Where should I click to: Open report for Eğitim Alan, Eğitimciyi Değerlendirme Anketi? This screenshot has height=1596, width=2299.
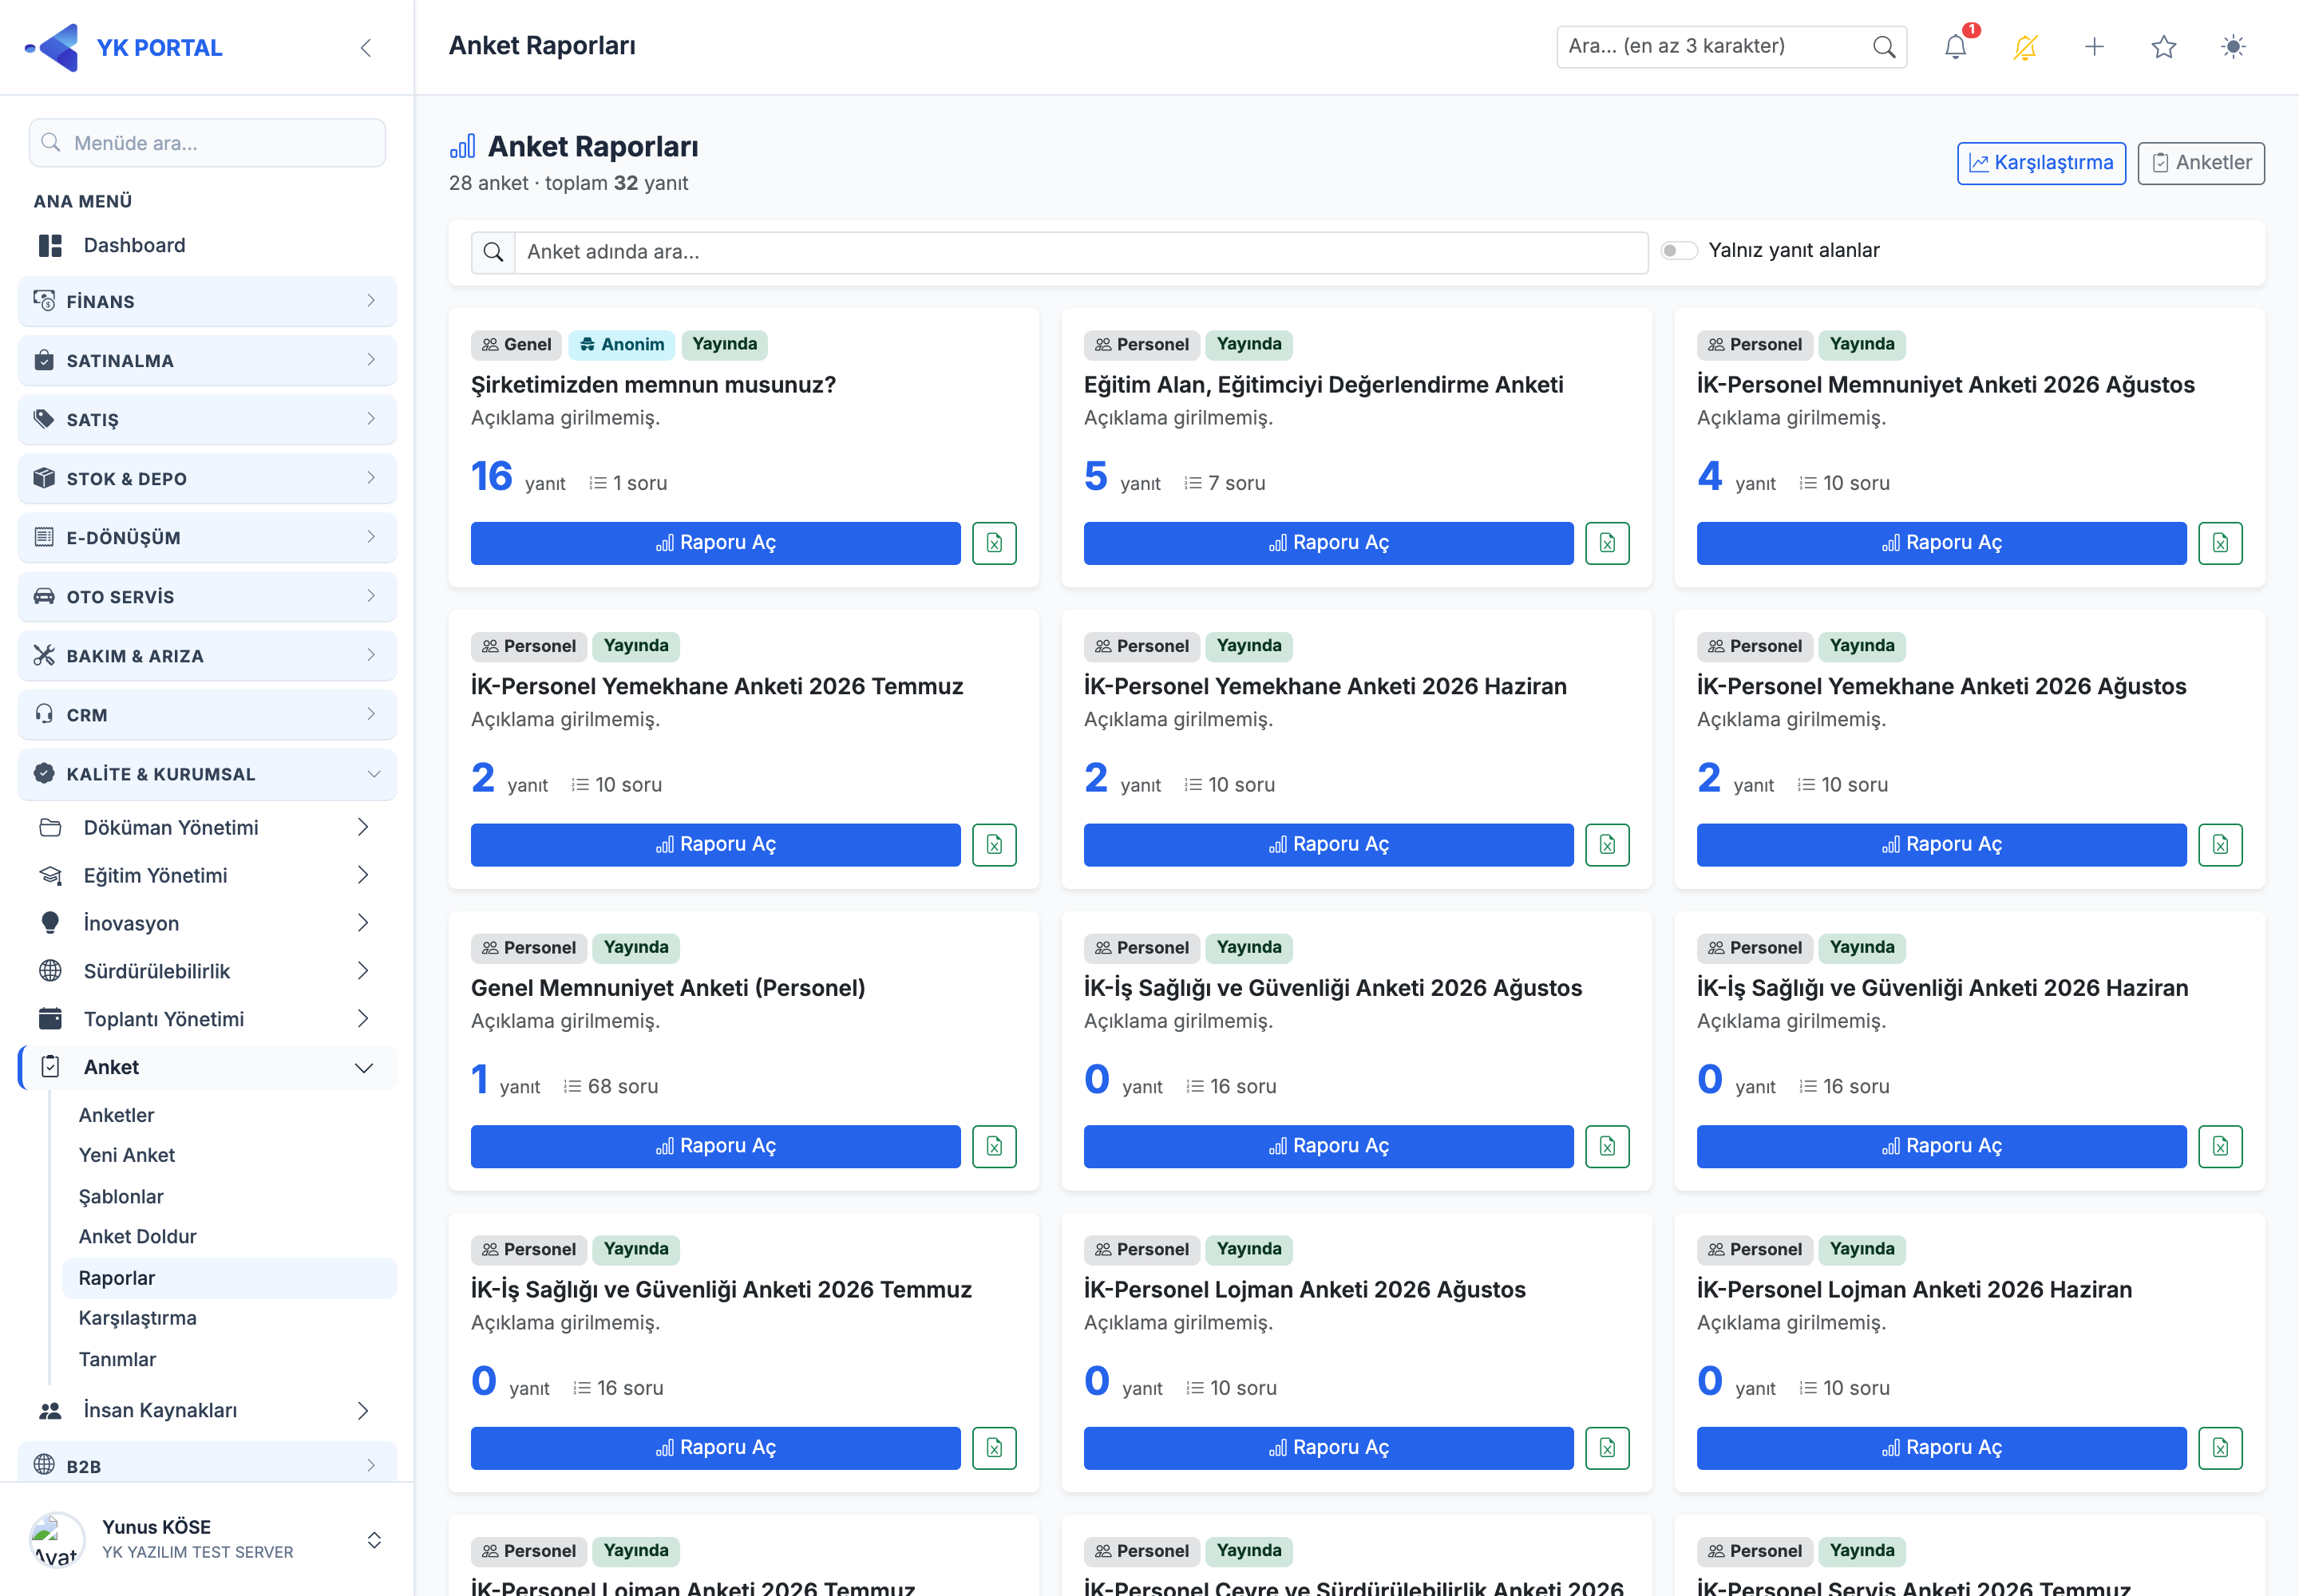point(1328,543)
